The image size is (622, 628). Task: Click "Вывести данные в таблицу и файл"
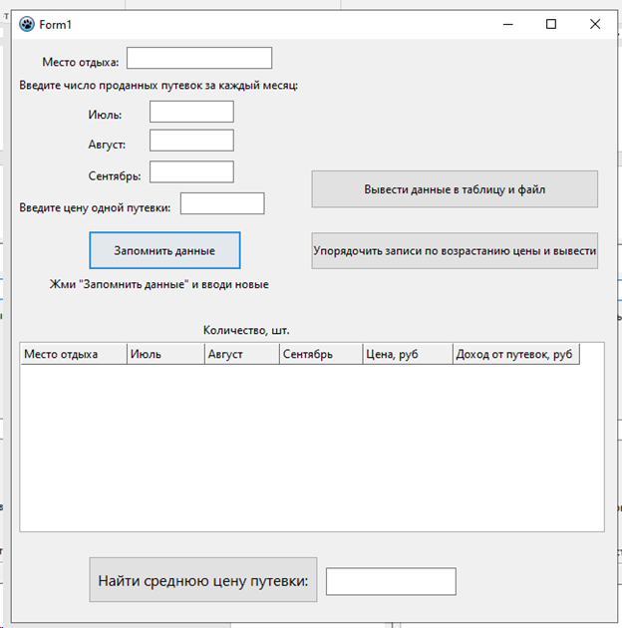[x=455, y=189]
